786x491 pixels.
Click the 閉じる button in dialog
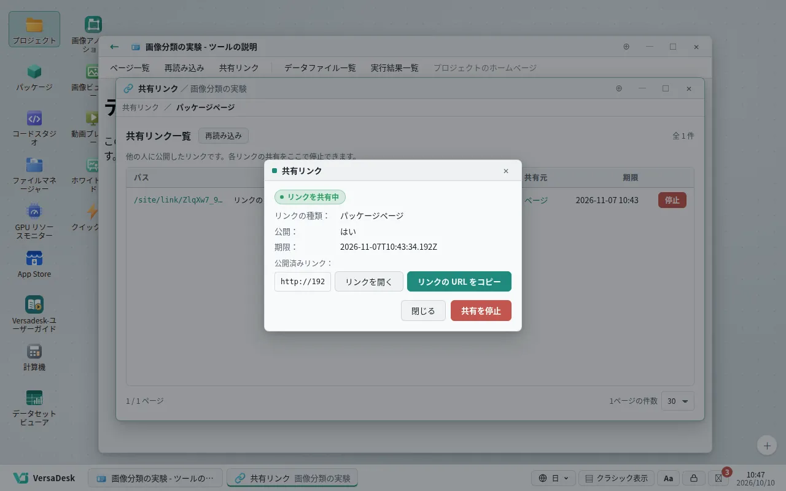point(423,311)
